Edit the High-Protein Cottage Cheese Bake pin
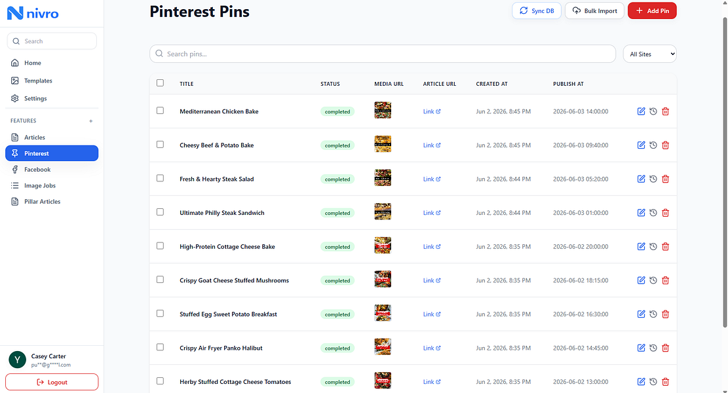Image resolution: width=728 pixels, height=393 pixels. click(x=642, y=246)
